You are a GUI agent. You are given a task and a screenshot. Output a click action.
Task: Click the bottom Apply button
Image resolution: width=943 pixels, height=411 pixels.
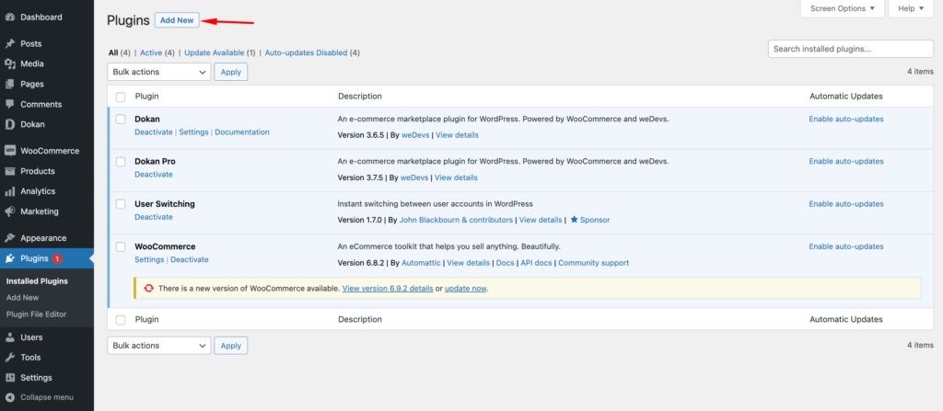click(x=231, y=346)
